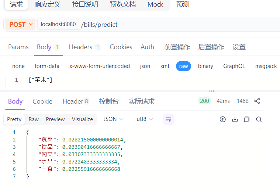The height and width of the screenshot is (187, 280).
Task: Expand the utf8 encoding dropdown
Action: 145,119
